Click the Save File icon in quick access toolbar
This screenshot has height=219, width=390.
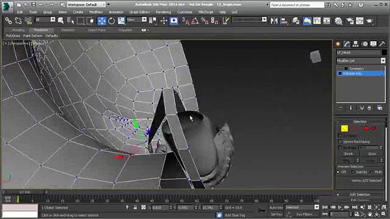point(33,5)
